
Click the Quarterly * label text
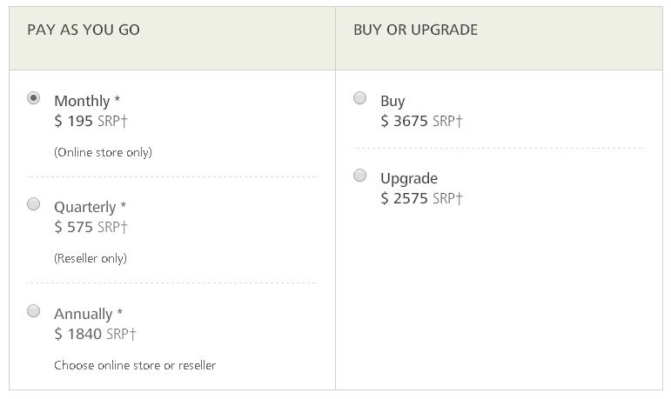click(x=90, y=207)
